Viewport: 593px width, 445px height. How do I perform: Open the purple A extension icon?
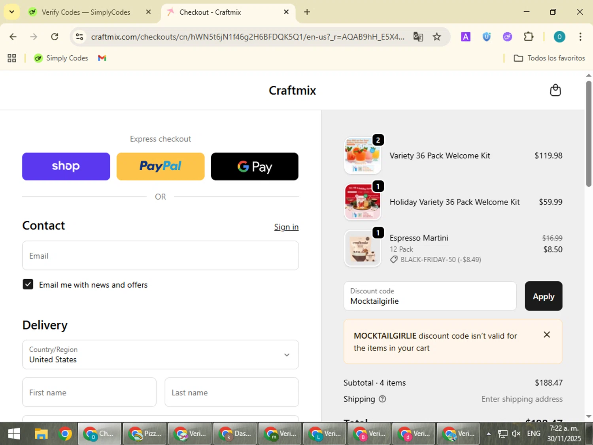pyautogui.click(x=466, y=37)
